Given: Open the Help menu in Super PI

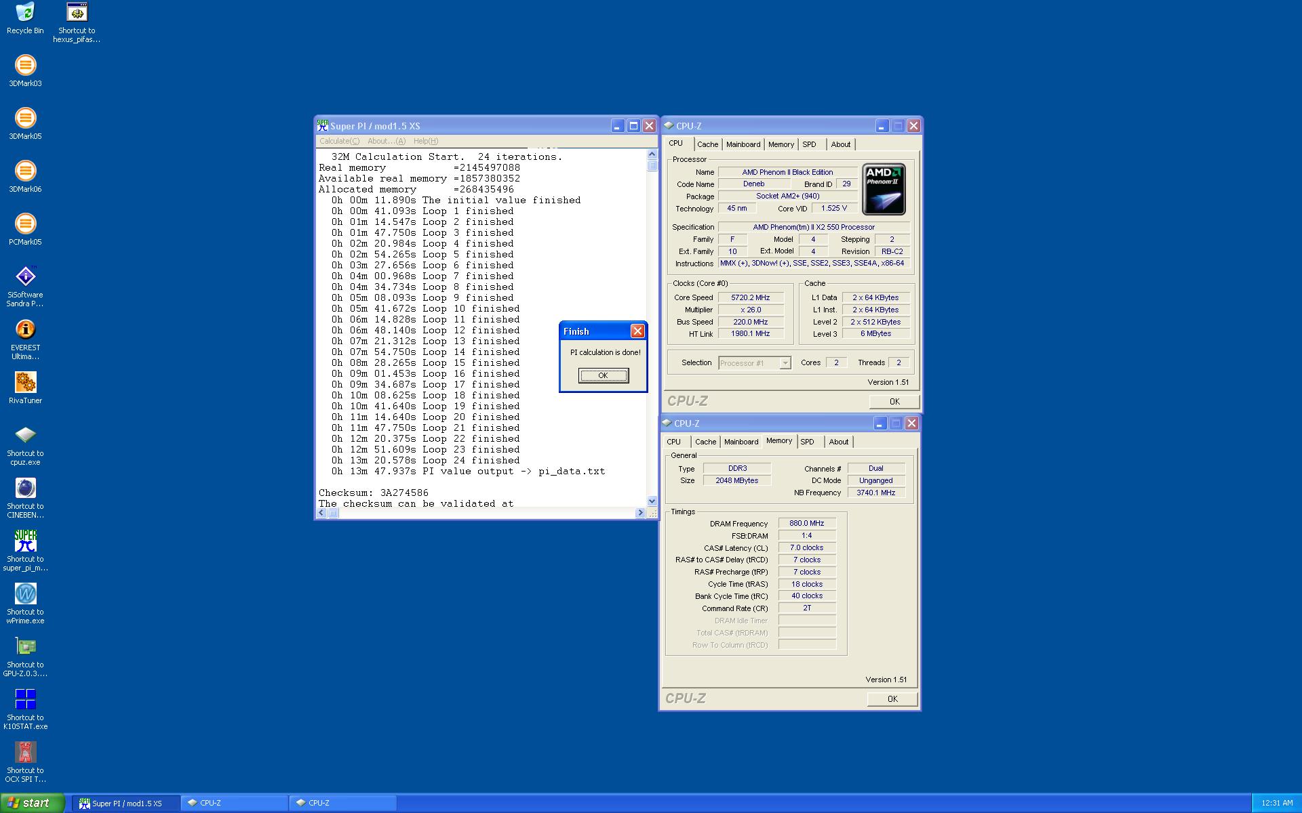Looking at the screenshot, I should coord(425,141).
